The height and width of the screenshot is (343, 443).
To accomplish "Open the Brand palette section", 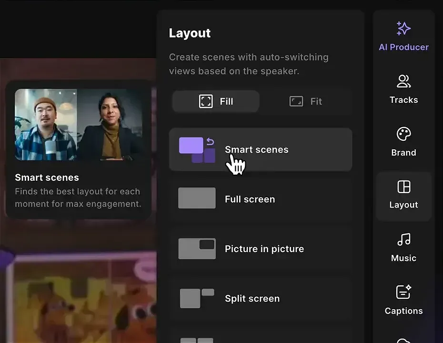I will [x=403, y=142].
